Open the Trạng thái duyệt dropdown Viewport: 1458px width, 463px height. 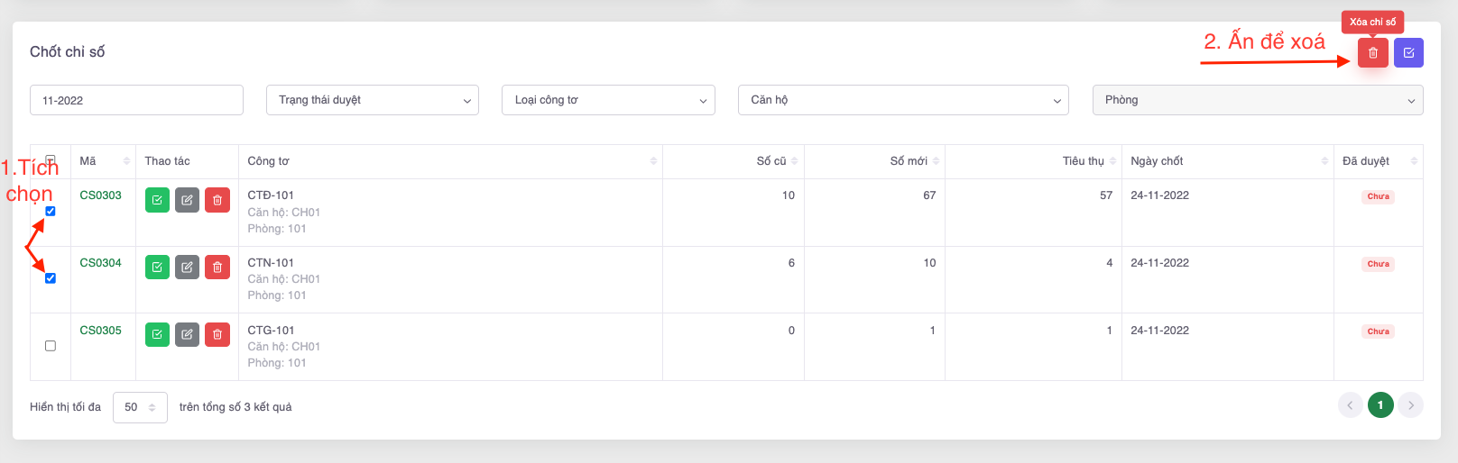coord(372,100)
